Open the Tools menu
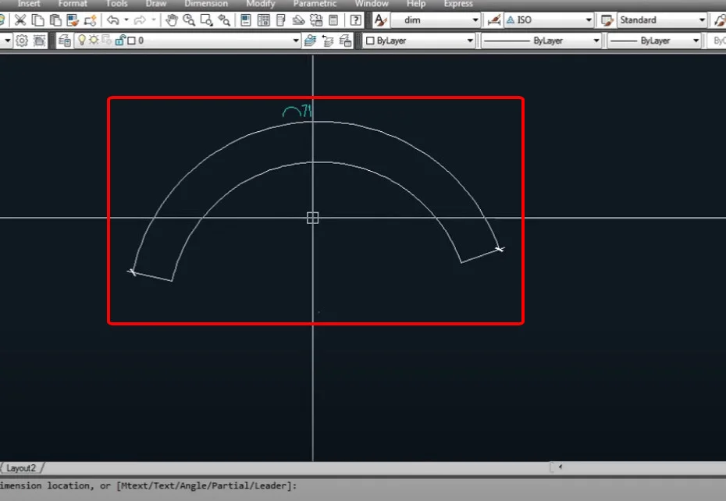Image resolution: width=726 pixels, height=501 pixels. (x=116, y=4)
